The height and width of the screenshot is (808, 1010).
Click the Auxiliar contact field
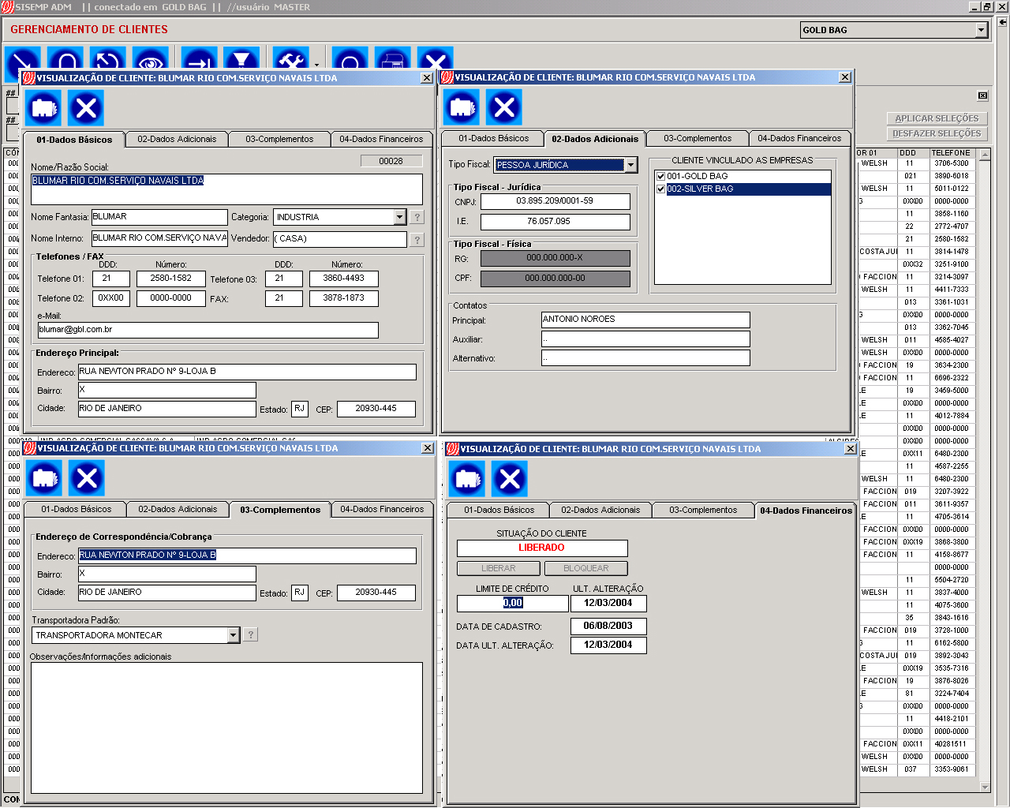point(645,339)
